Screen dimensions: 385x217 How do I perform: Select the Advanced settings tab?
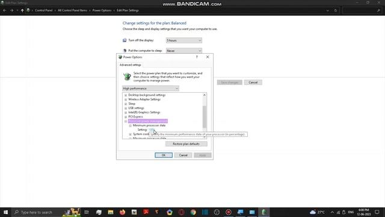[130, 64]
